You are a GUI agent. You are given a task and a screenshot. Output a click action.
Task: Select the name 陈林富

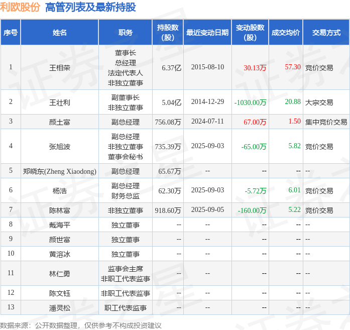pyautogui.click(x=60, y=210)
